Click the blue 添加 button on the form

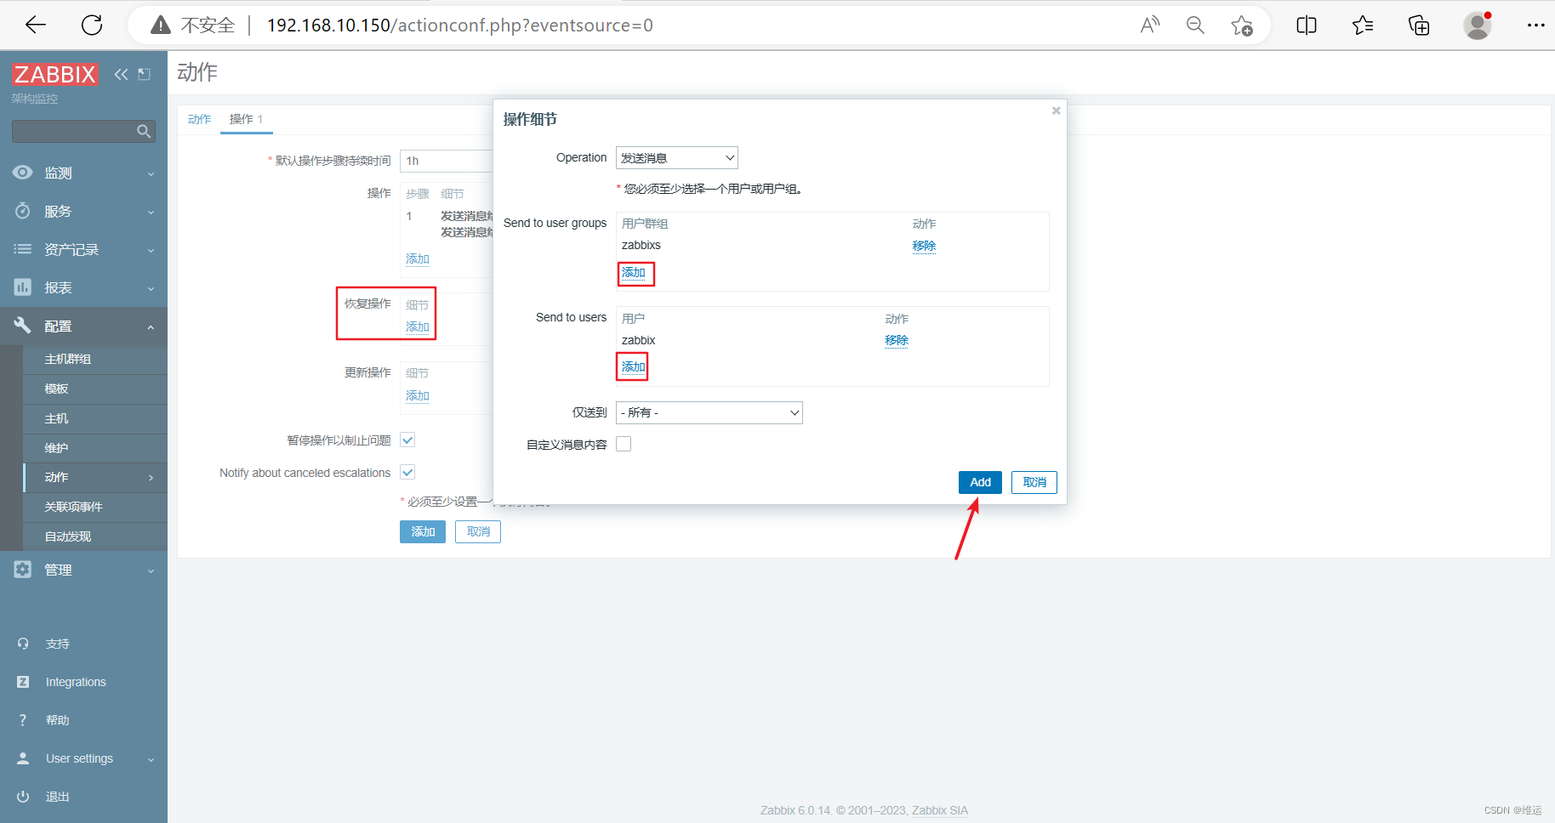tap(423, 531)
